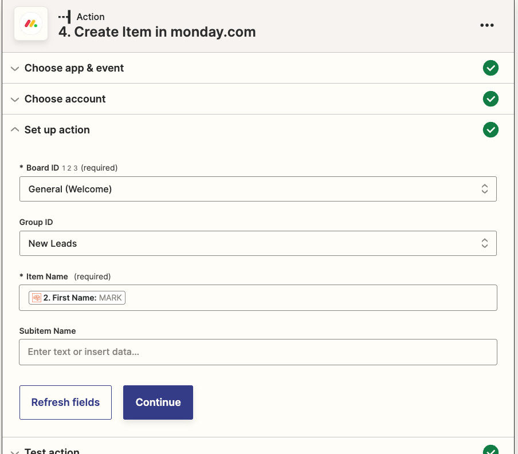Click the green checkmark beside Test action
Screen dimensions: 518x454
(490, 451)
